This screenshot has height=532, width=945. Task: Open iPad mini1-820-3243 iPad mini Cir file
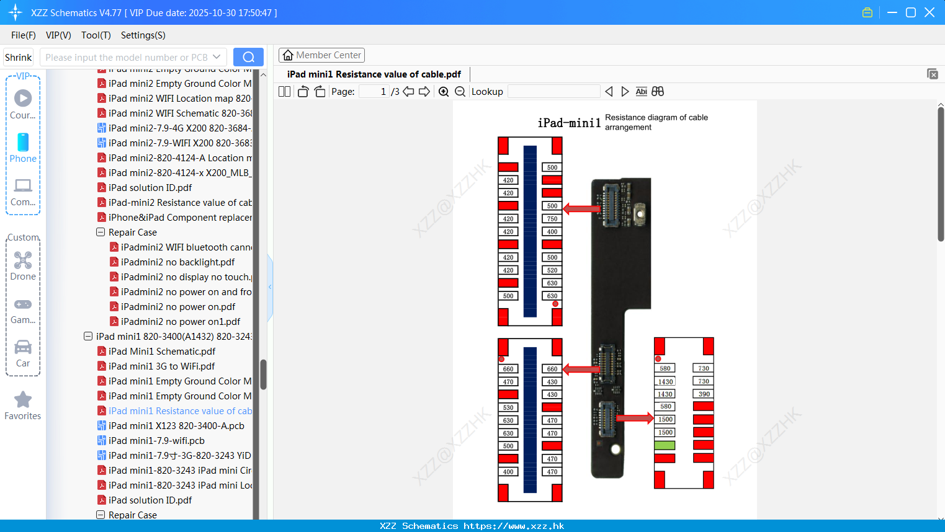click(x=174, y=471)
